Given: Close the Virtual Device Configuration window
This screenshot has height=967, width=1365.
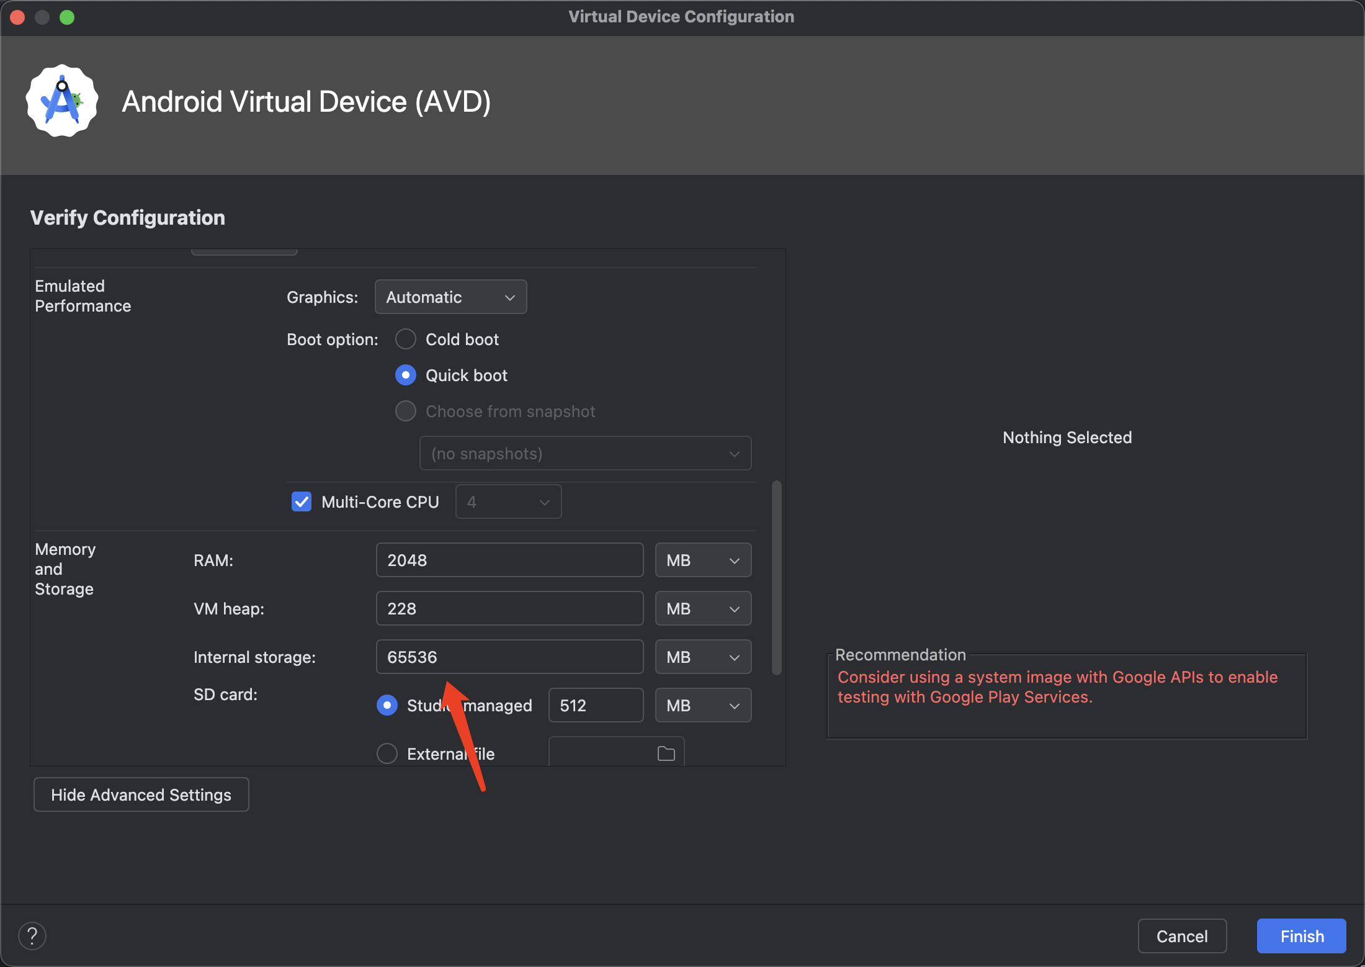Looking at the screenshot, I should click(x=17, y=17).
